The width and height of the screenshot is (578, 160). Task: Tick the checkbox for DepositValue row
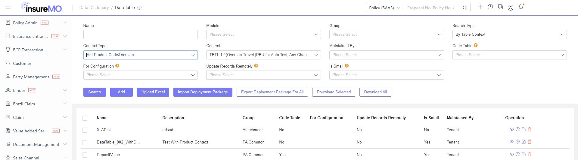85,155
